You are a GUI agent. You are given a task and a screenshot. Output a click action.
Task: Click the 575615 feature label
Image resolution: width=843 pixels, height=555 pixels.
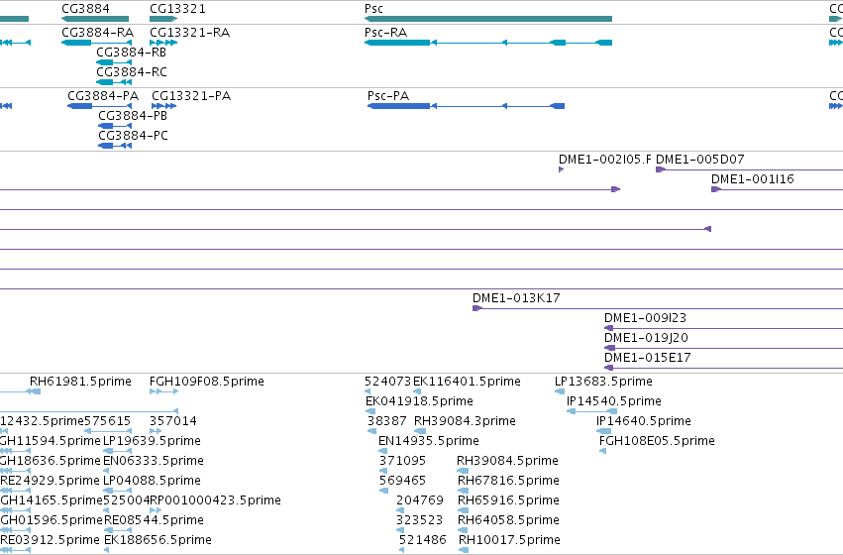[108, 421]
